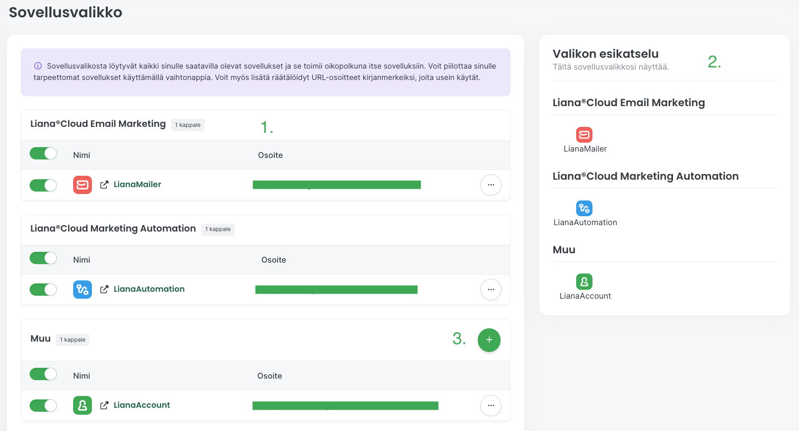This screenshot has height=431, width=799.
Task: Open LianaAutomation icon in menu preview
Action: coord(584,208)
